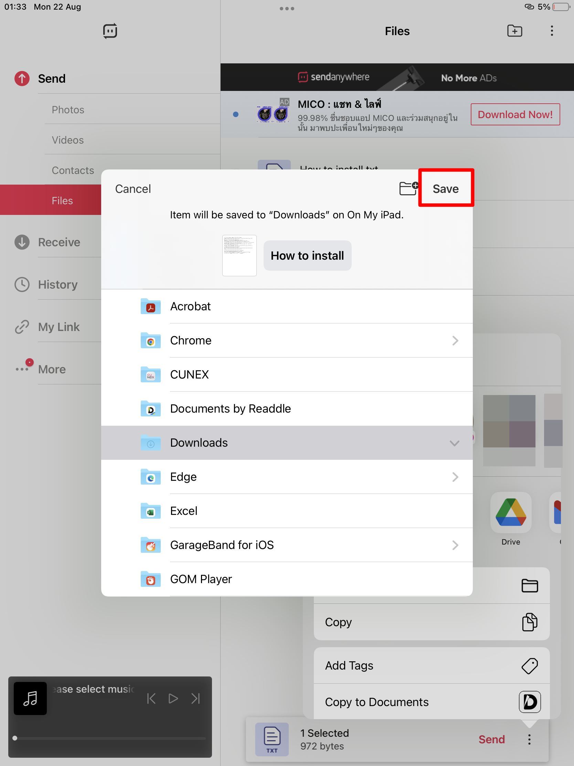
Task: Select Add Tags in the context menu
Action: coord(431,665)
